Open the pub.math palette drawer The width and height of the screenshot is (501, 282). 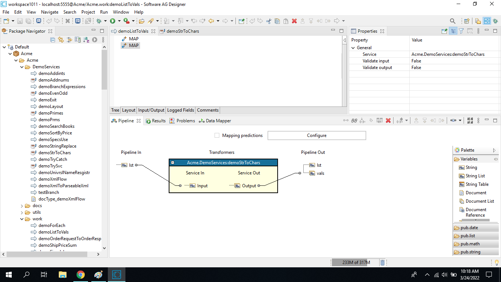click(x=475, y=244)
